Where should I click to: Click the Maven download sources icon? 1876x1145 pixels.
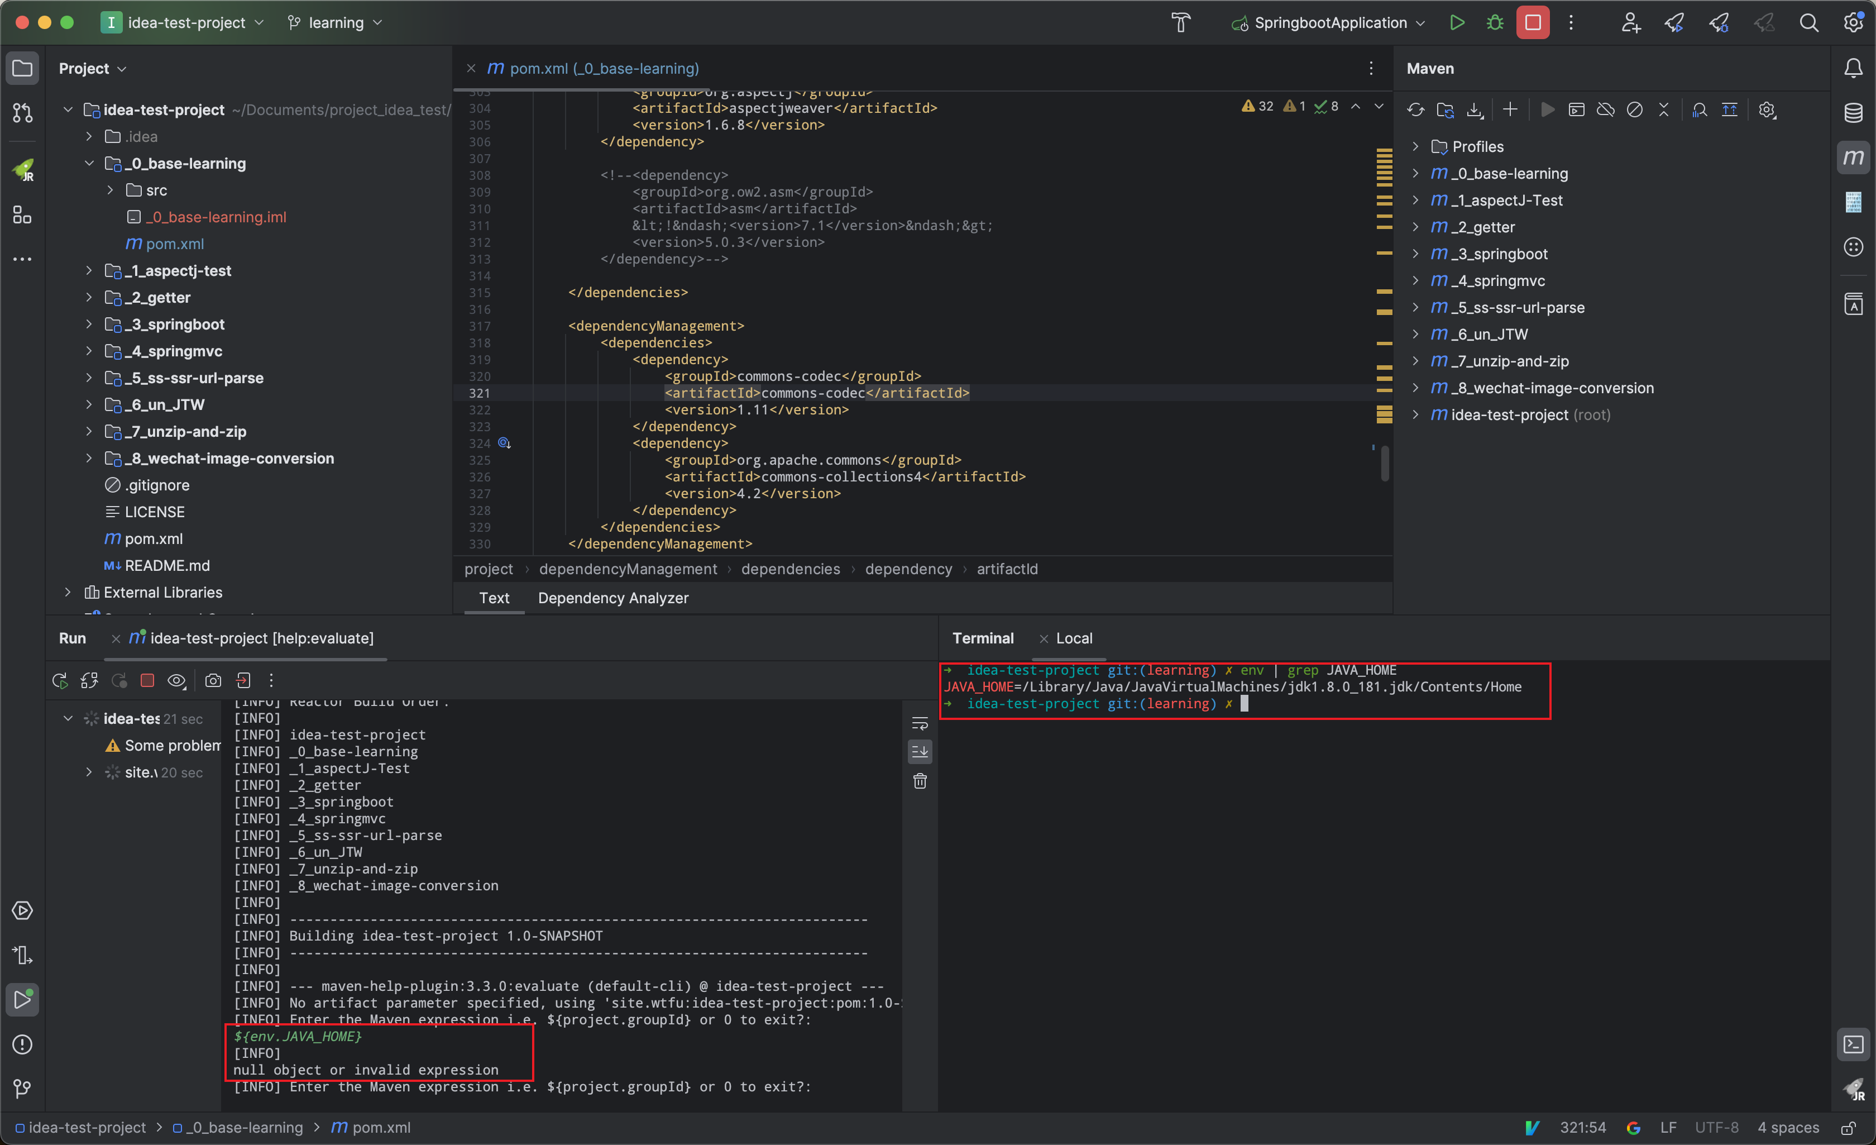point(1475,109)
